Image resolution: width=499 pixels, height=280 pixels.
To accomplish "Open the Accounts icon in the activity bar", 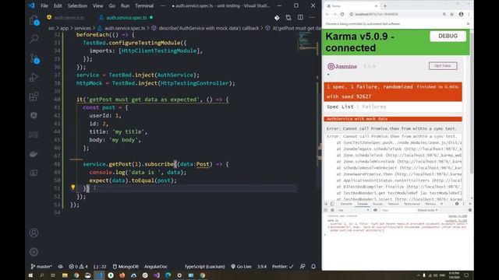I will 34,233.
